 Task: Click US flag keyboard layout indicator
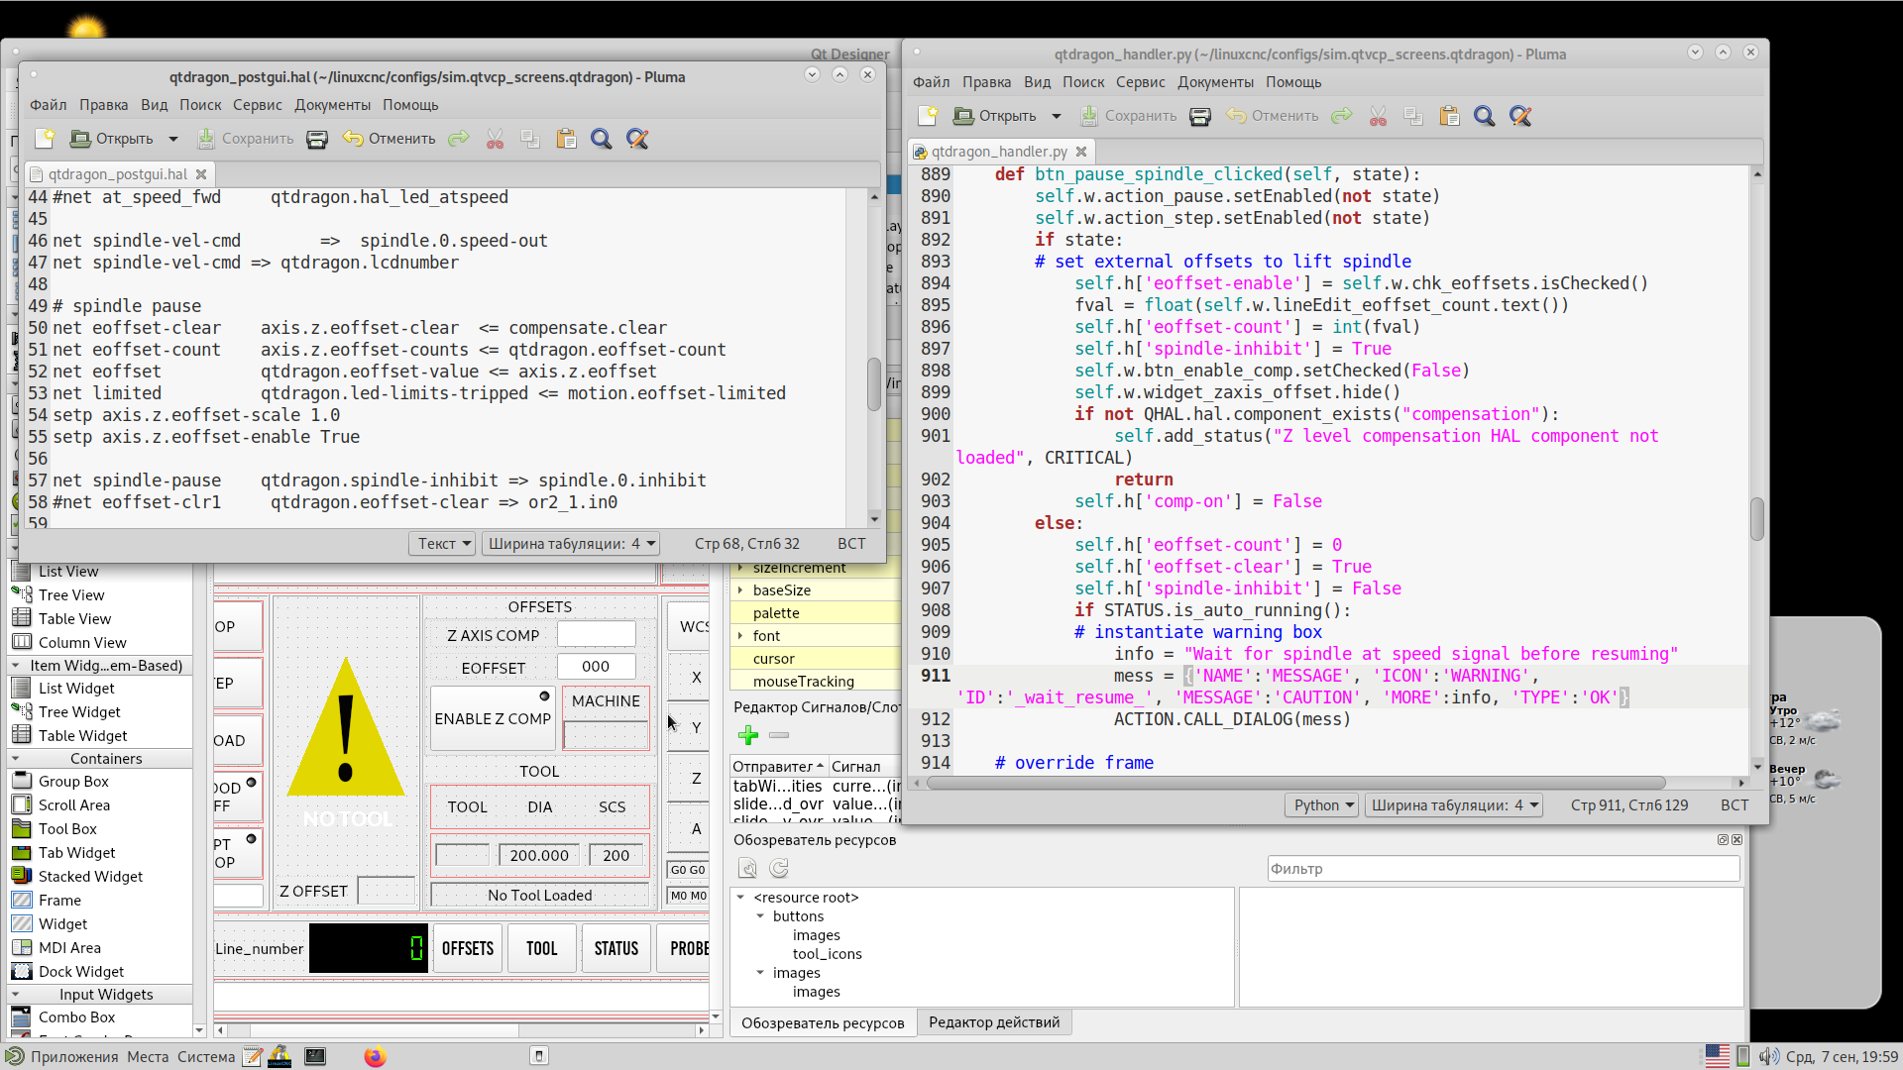click(x=1718, y=1056)
